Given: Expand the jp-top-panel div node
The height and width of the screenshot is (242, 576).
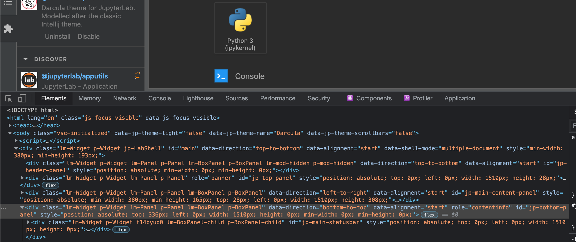Looking at the screenshot, I should 22,178.
